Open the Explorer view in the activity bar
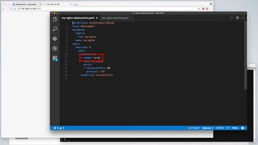The width and height of the screenshot is (258, 145). [55, 19]
